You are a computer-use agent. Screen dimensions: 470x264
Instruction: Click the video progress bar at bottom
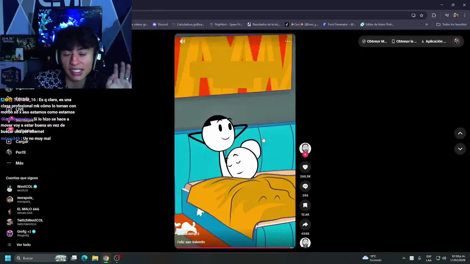(x=235, y=248)
